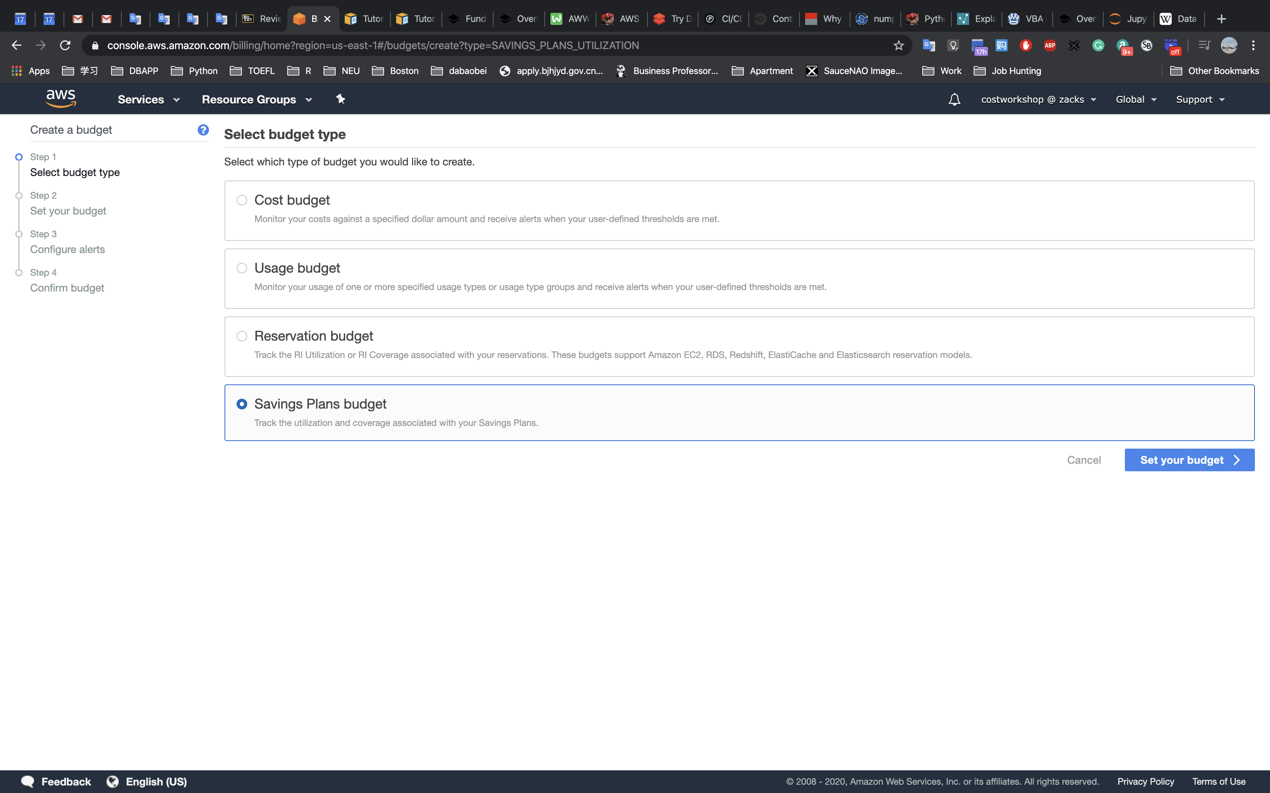Open the costworkshop @ zacks account menu
Image resolution: width=1270 pixels, height=793 pixels.
pos(1038,100)
